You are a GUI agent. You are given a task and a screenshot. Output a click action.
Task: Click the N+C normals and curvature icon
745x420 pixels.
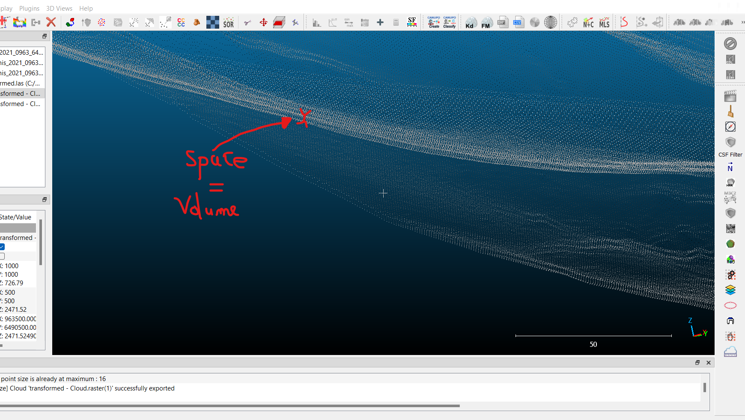tap(588, 22)
